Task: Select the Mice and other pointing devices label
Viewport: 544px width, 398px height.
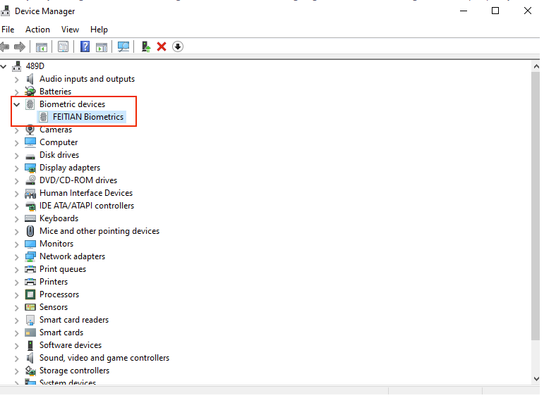Action: click(99, 231)
